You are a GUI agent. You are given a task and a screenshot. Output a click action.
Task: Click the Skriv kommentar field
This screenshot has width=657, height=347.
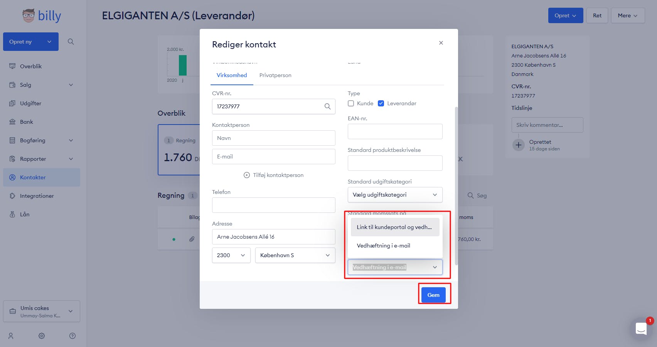pos(547,125)
